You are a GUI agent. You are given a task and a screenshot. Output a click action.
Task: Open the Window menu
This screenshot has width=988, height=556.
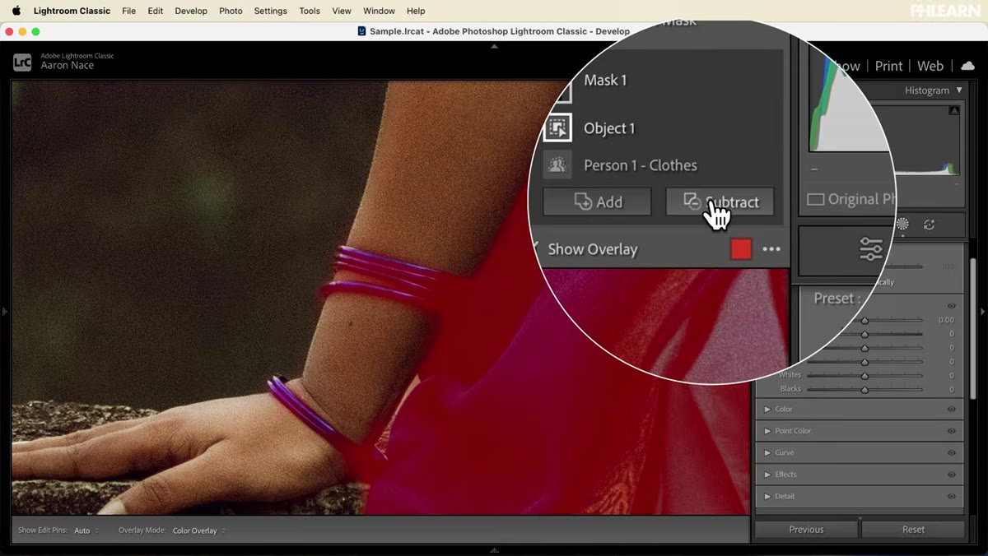click(x=379, y=11)
